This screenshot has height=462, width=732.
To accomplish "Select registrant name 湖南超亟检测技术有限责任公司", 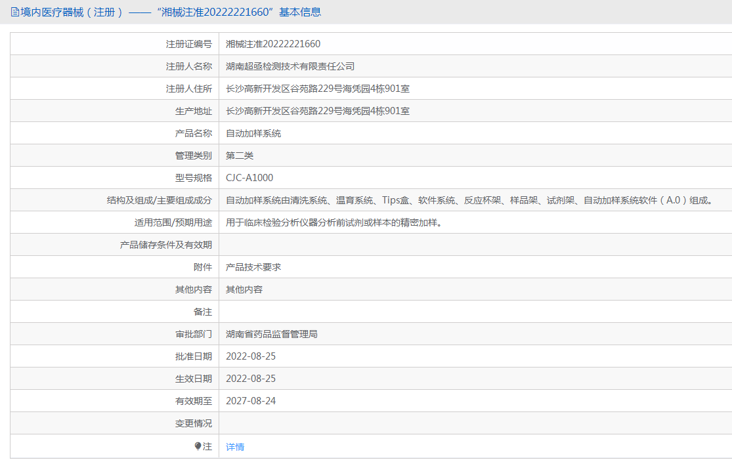I will (290, 66).
